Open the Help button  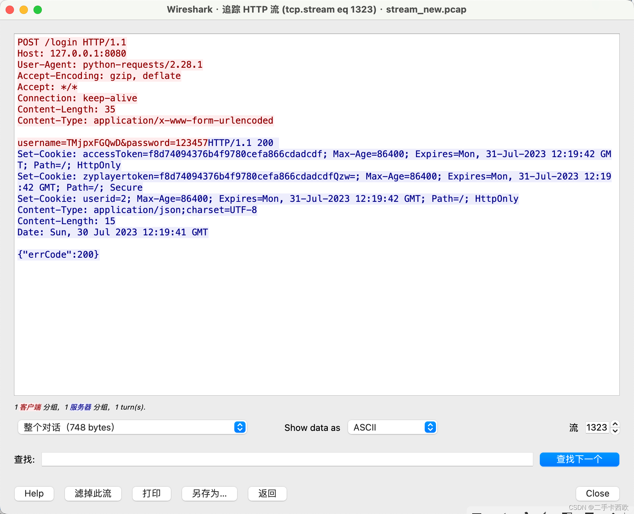coord(34,493)
